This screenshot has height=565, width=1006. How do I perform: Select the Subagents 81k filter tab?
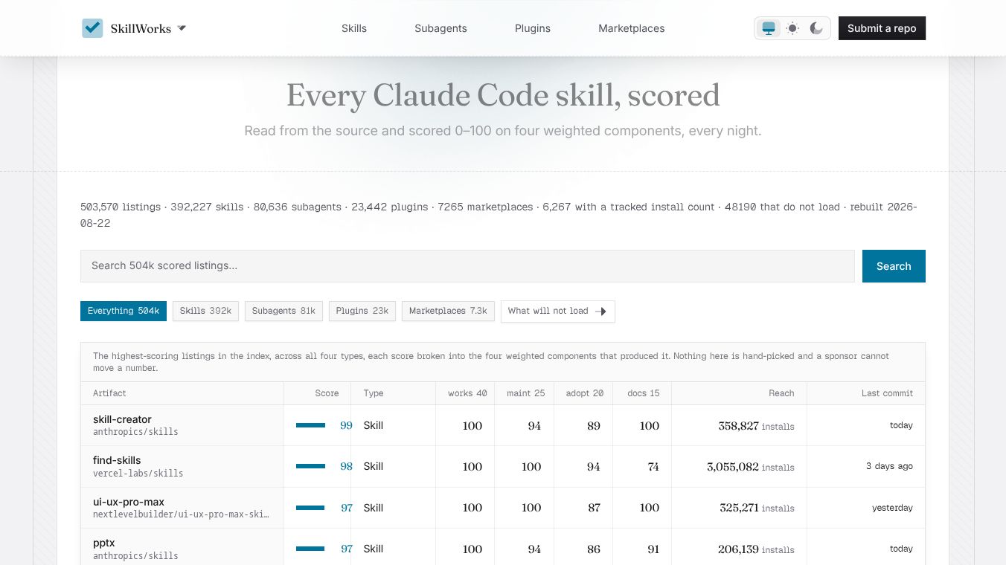(283, 311)
